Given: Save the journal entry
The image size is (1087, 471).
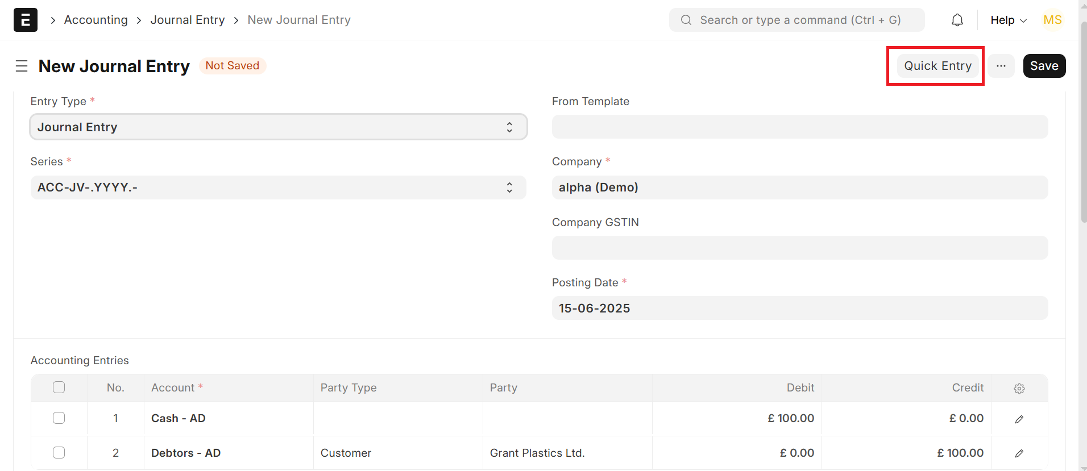Looking at the screenshot, I should pos(1044,66).
